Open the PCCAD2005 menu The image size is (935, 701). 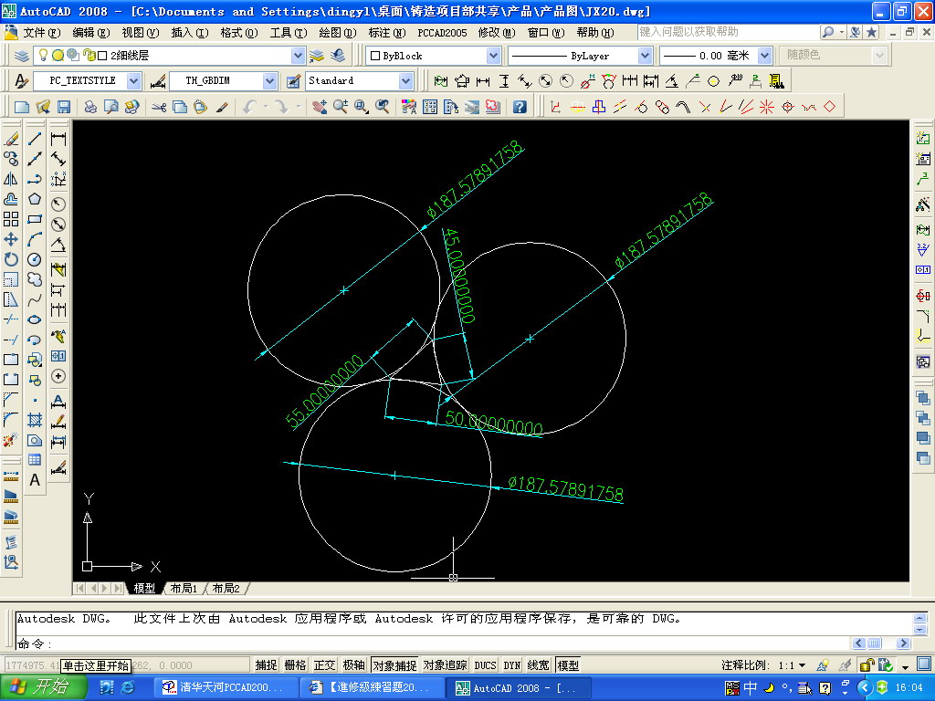tap(443, 33)
